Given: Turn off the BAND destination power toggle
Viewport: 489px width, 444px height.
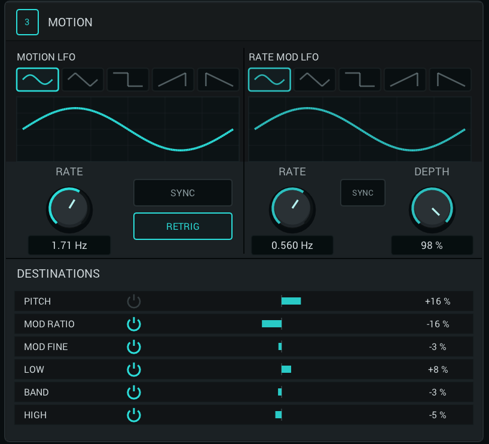Looking at the screenshot, I should pyautogui.click(x=134, y=393).
